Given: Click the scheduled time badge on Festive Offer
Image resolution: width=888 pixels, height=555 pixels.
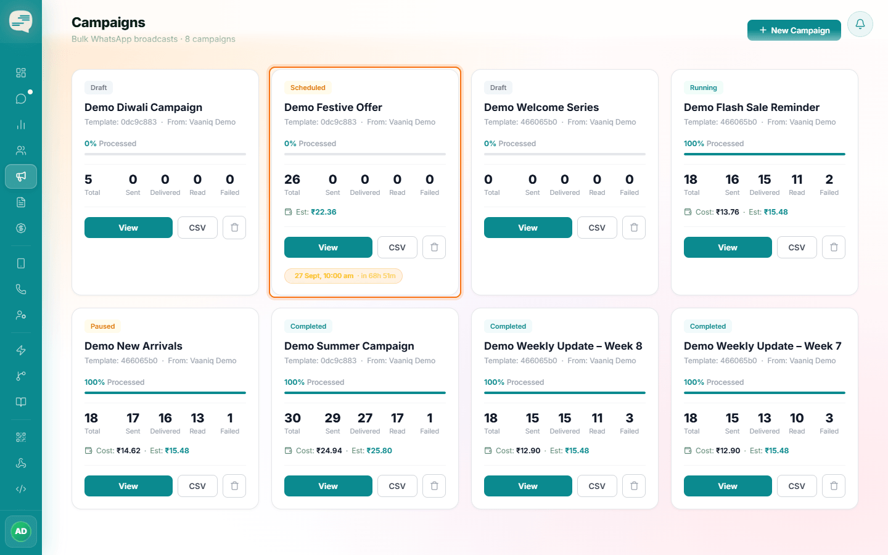Looking at the screenshot, I should tap(343, 276).
